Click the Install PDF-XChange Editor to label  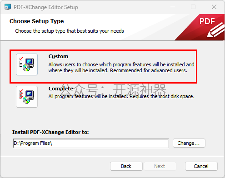pos(50,132)
